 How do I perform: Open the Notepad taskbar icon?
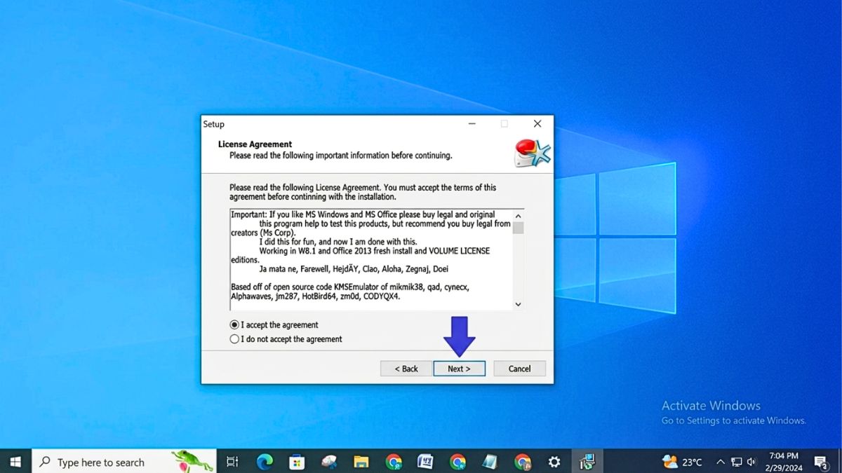click(490, 462)
